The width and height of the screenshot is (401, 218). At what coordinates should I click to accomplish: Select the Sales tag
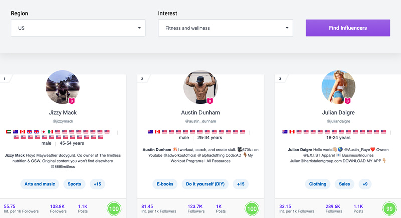[345, 184]
